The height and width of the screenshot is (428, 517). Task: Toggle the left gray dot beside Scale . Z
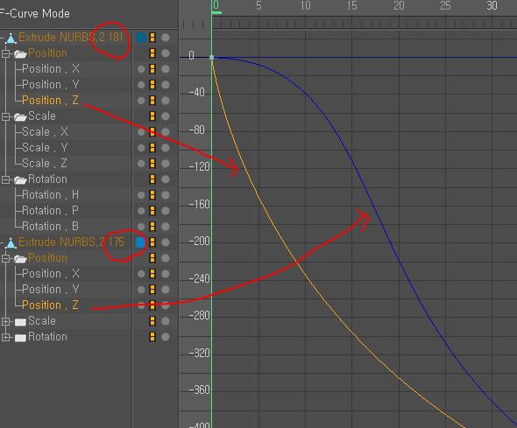(x=141, y=164)
